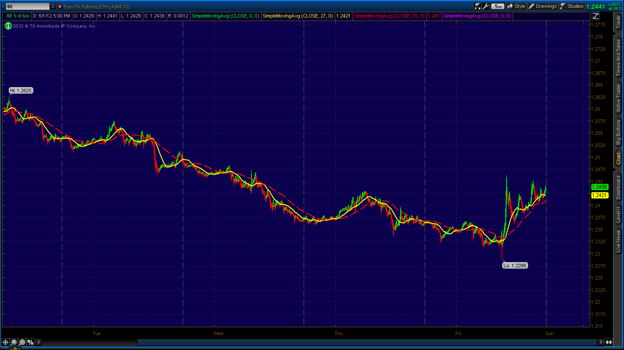Open the symbol selector dropdown arrow
The image size is (624, 350).
tap(53, 6)
